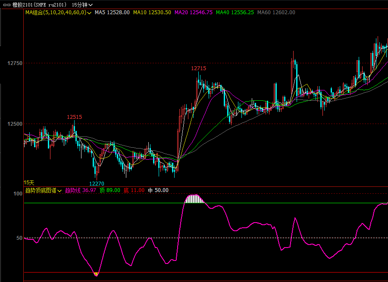Click the 12750 price axis label
Image resolution: width=388 pixels, height=282 pixels.
pyautogui.click(x=15, y=63)
